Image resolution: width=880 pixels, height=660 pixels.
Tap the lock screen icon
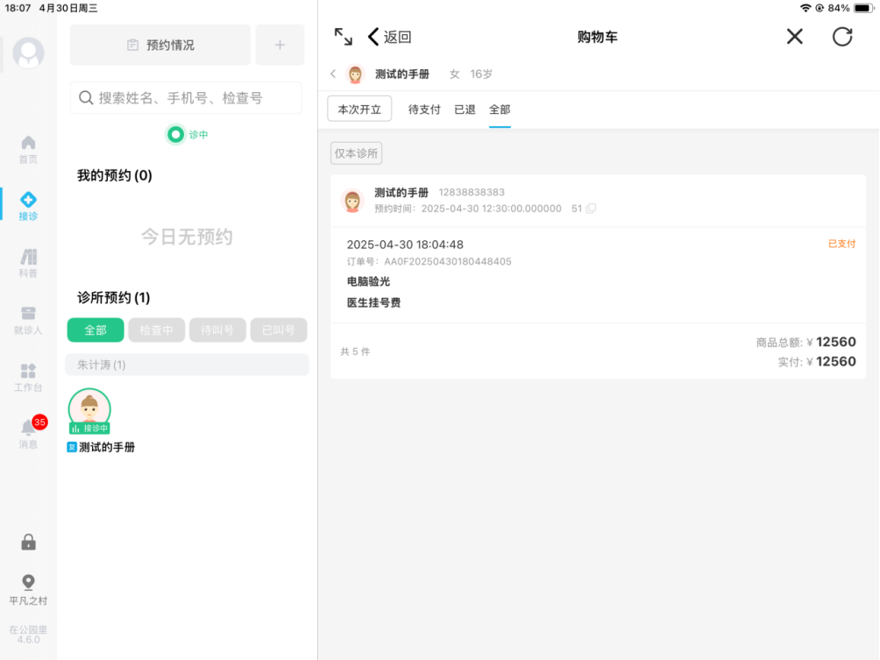[x=28, y=543]
